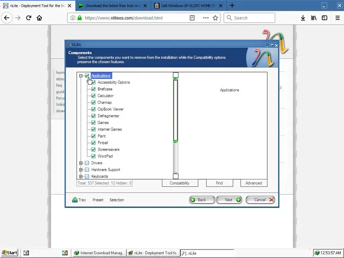Toggle reader view icon in address bar
This screenshot has height=258, width=344.
(192, 18)
